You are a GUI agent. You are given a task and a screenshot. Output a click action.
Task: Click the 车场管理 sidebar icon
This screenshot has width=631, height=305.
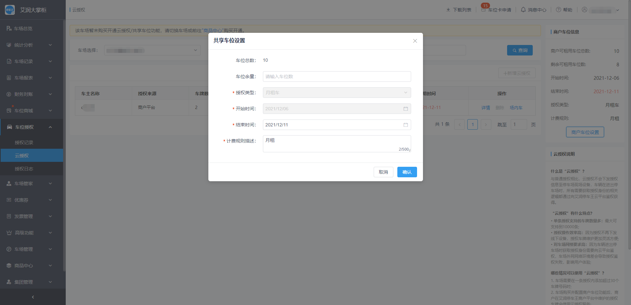(9, 249)
